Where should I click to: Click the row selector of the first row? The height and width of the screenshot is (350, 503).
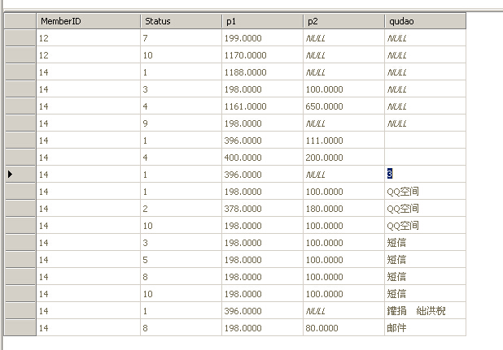[19, 38]
